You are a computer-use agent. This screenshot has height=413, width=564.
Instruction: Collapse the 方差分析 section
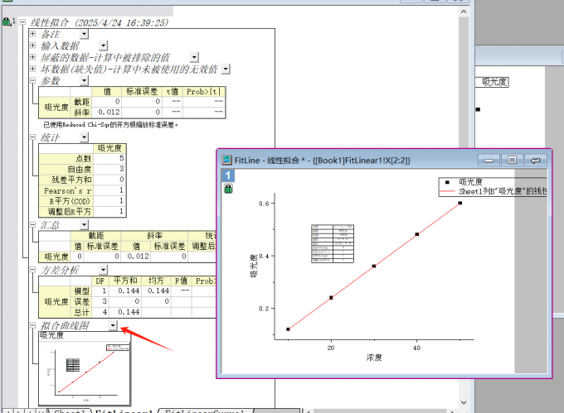[32, 269]
